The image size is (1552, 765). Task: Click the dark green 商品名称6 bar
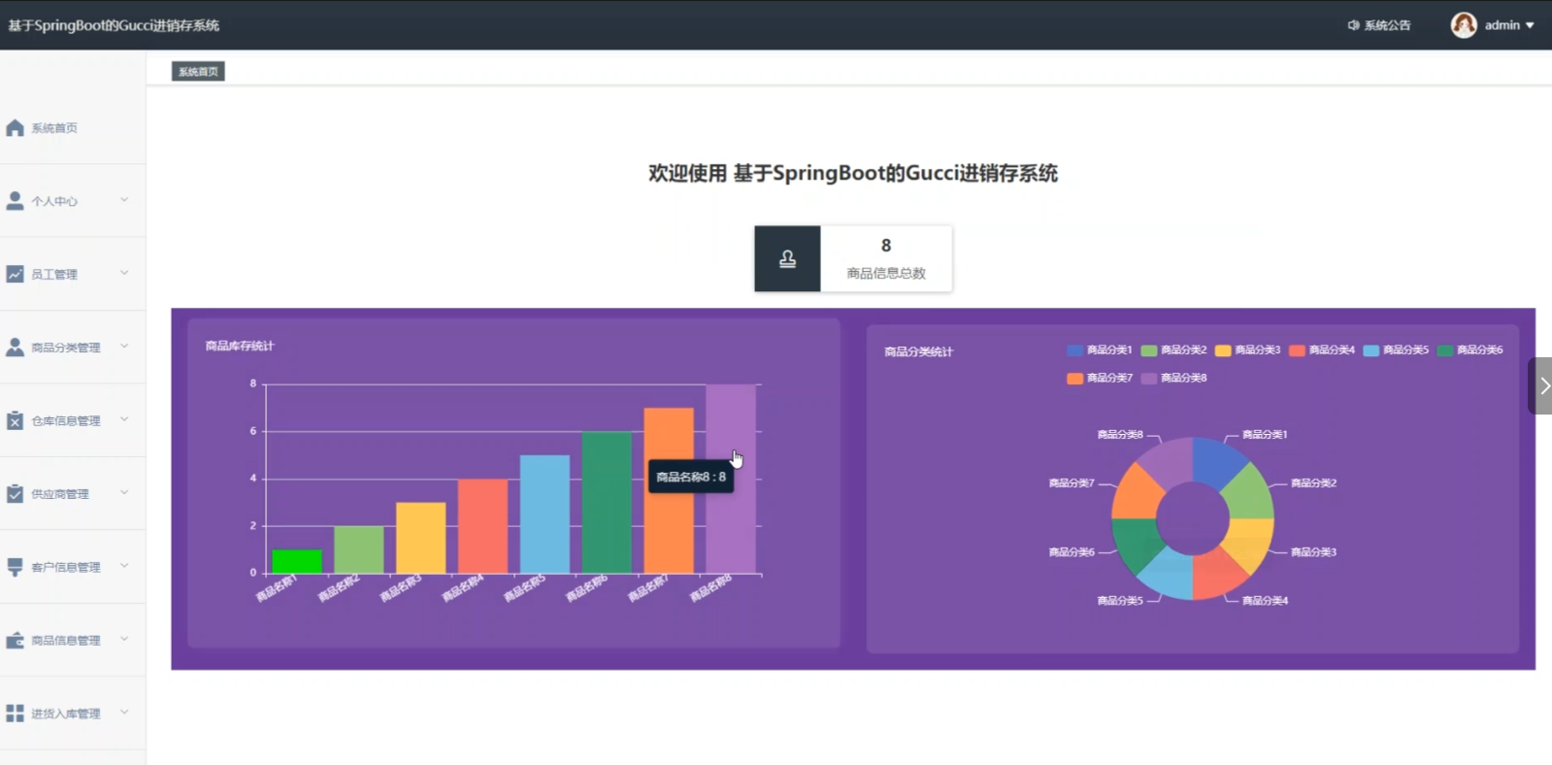[x=607, y=503]
